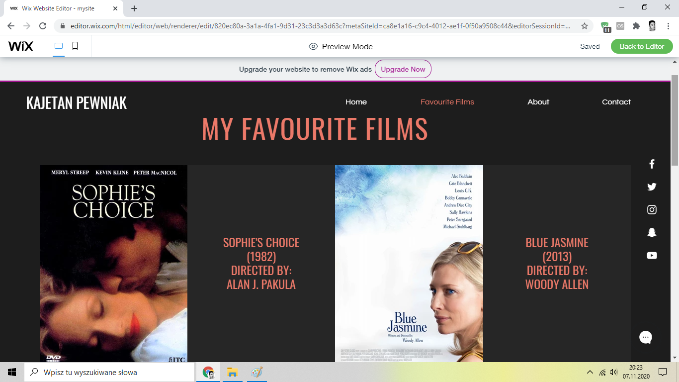The image size is (679, 382).
Task: Bookmark this page with the star icon
Action: [585, 26]
